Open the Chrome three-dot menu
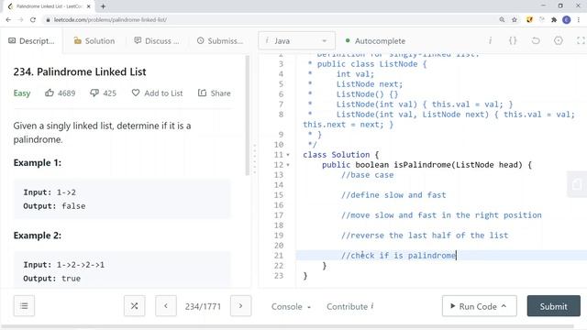Screen dimensions: 587x330 (579, 20)
